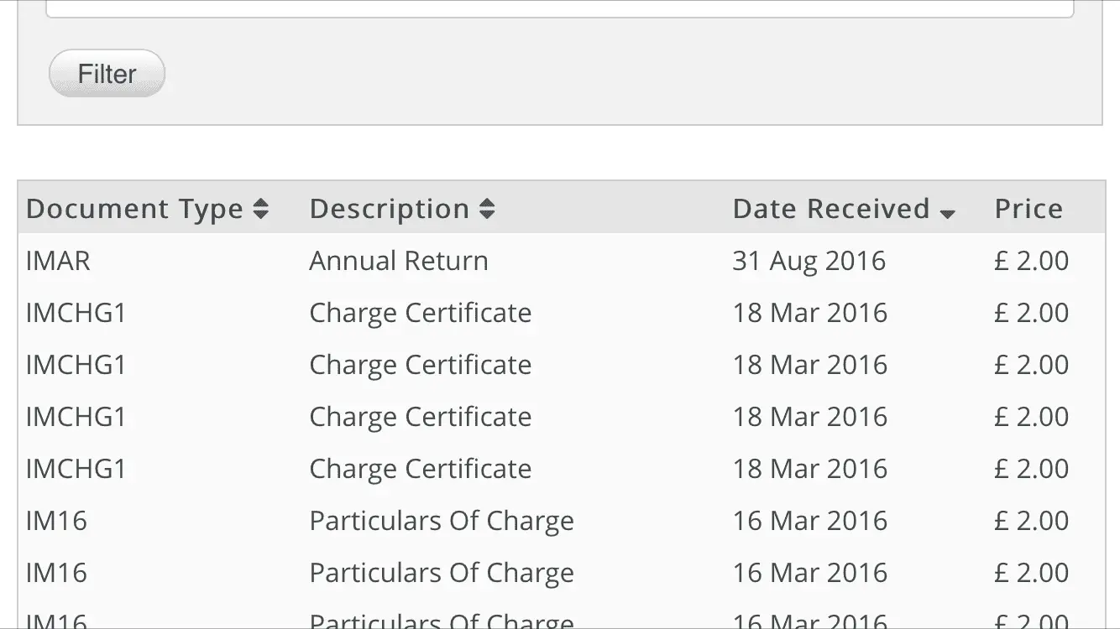Image resolution: width=1120 pixels, height=629 pixels.
Task: Click the first 18 Mar 2016 date
Action: (809, 313)
